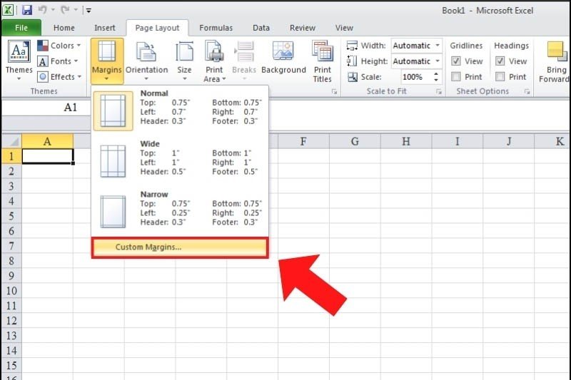Open theme Effects options
Screen dimensions: 571x380
click(x=59, y=77)
